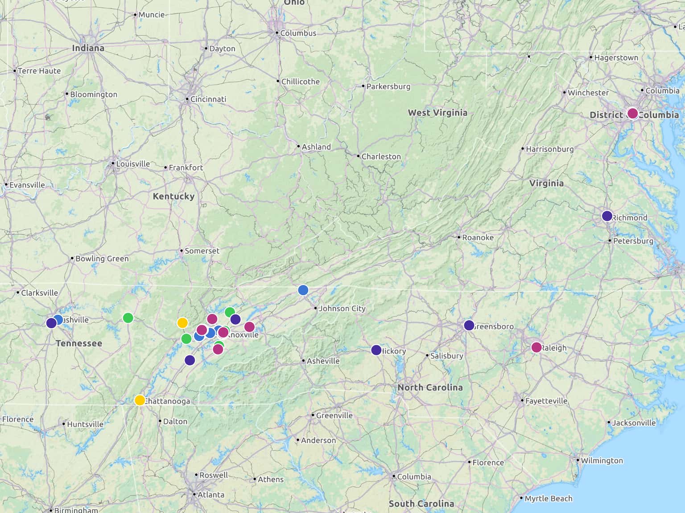
Task: Select the dark purple marker southwest of Knoxville cluster
Action: (x=190, y=360)
